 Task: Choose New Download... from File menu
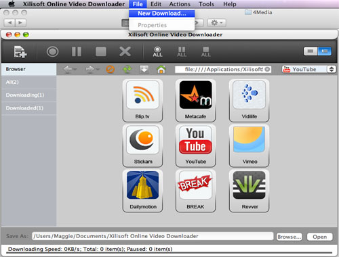coord(162,14)
